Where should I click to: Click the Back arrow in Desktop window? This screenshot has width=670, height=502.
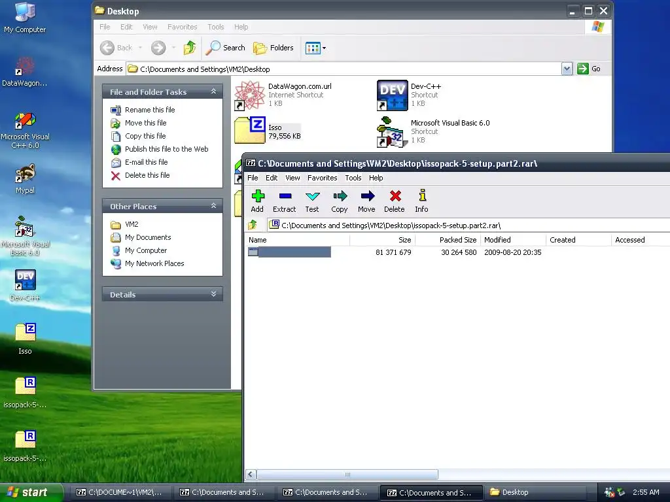coord(116,48)
